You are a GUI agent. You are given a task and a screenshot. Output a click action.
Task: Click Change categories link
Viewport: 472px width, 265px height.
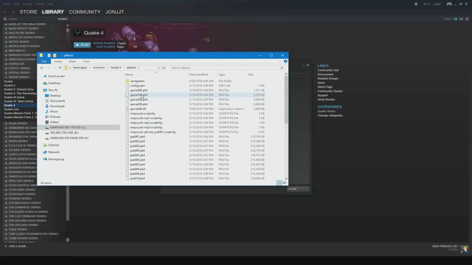331,115
